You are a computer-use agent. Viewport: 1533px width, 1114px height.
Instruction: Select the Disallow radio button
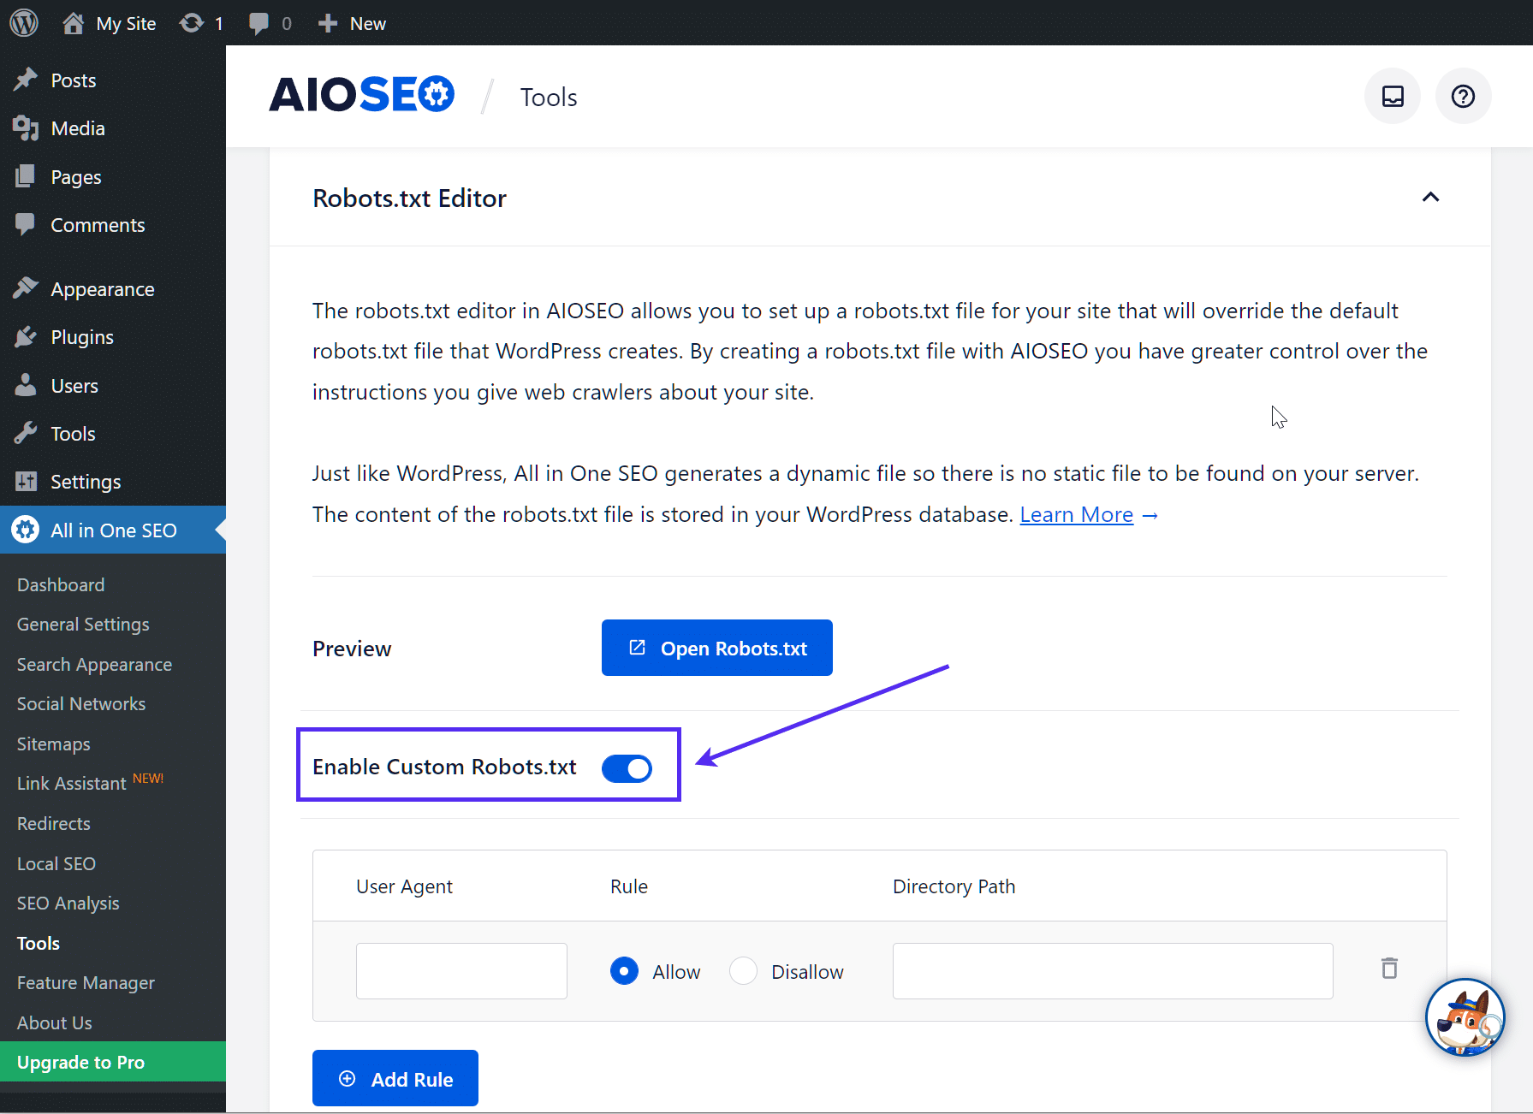[x=743, y=971]
